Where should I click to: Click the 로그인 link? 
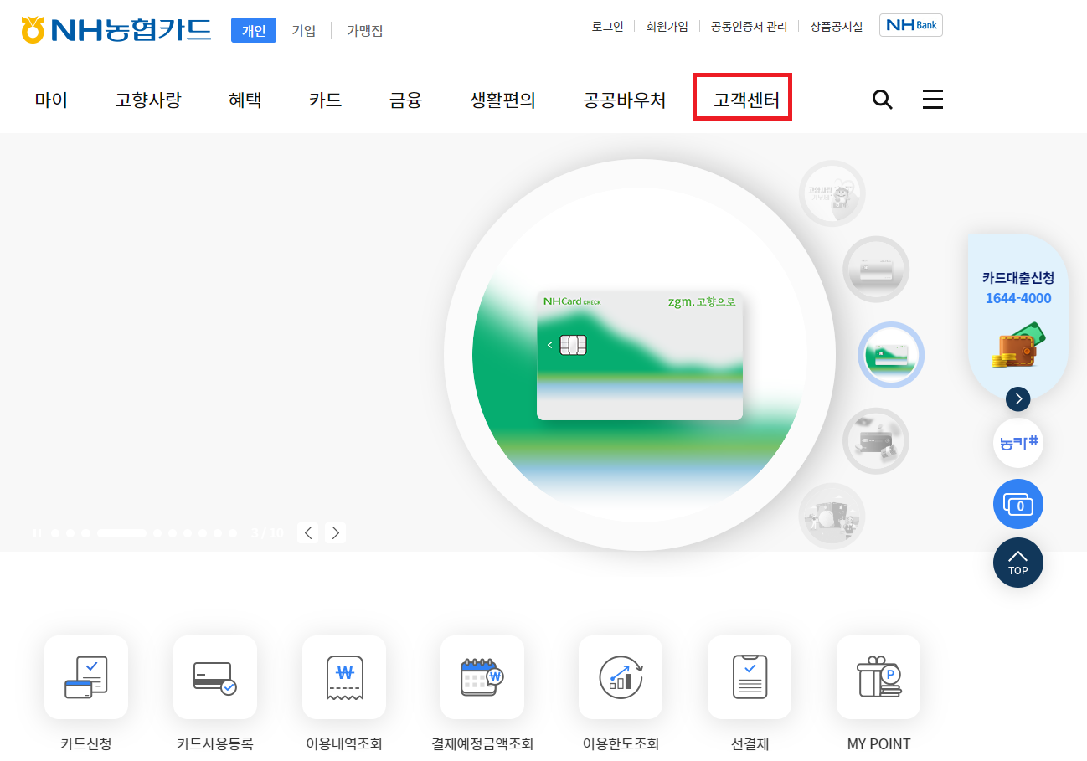coord(608,26)
